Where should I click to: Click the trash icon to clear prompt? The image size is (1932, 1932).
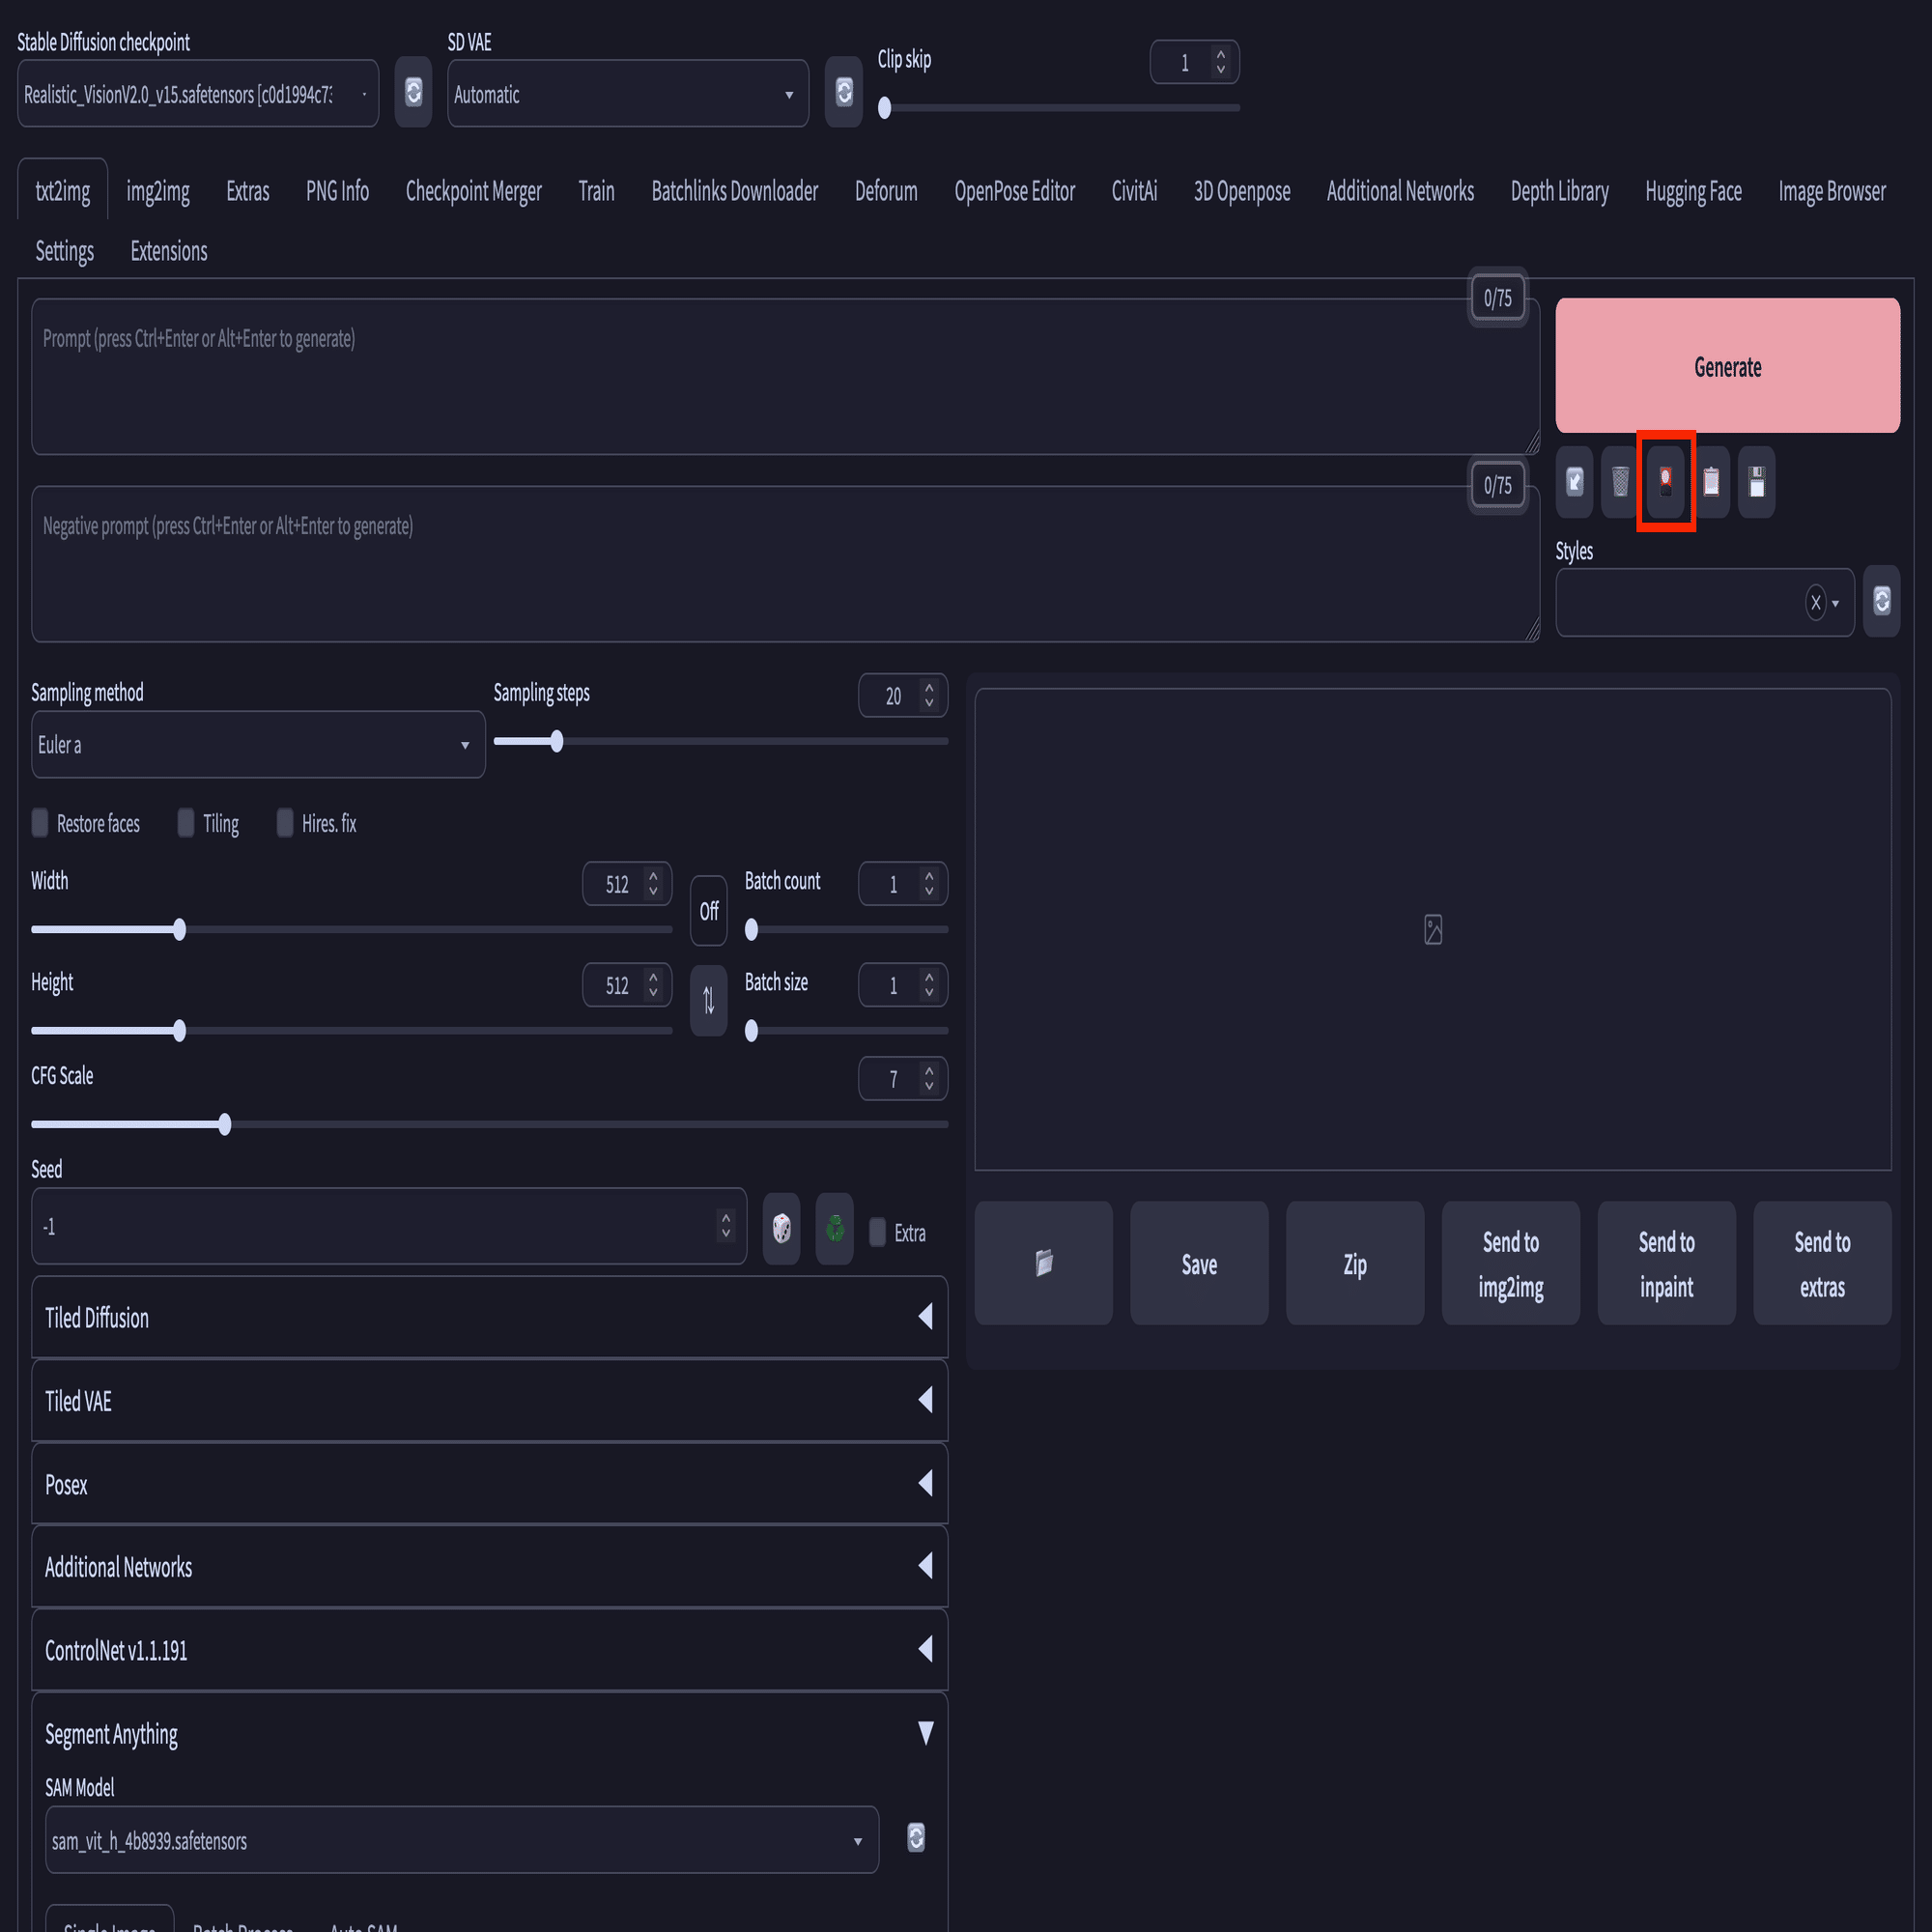click(x=1619, y=482)
